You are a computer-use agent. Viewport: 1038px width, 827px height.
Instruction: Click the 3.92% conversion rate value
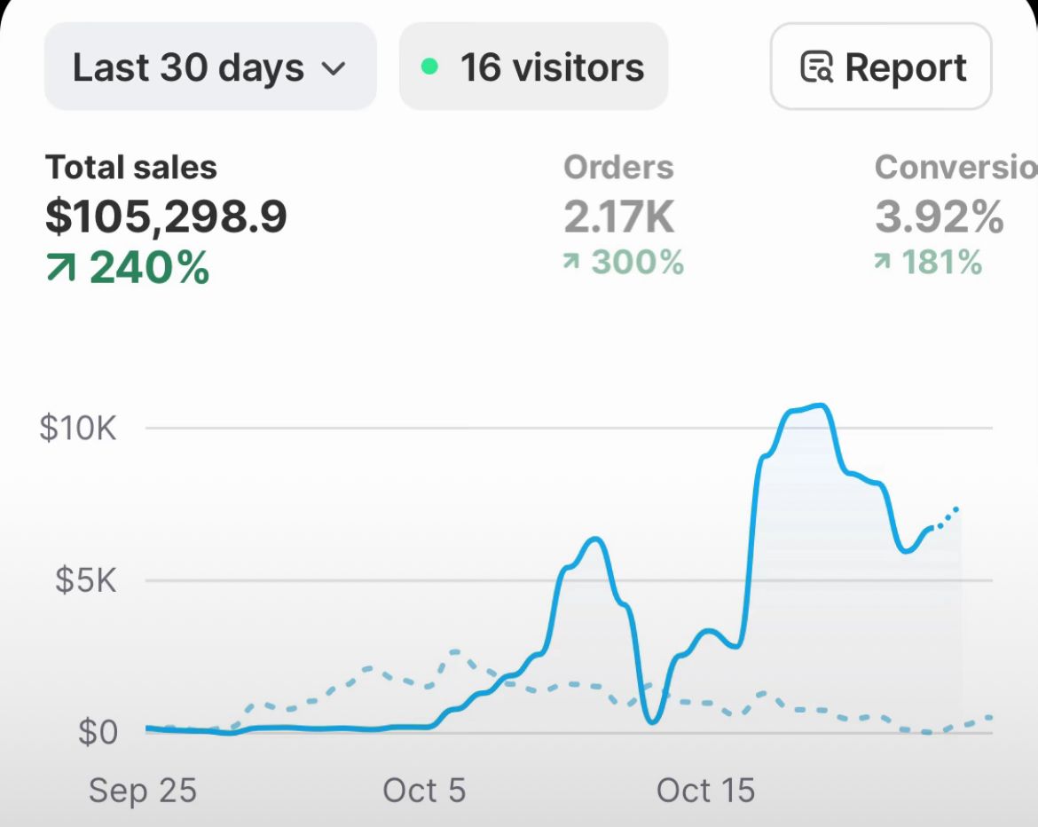tap(940, 217)
